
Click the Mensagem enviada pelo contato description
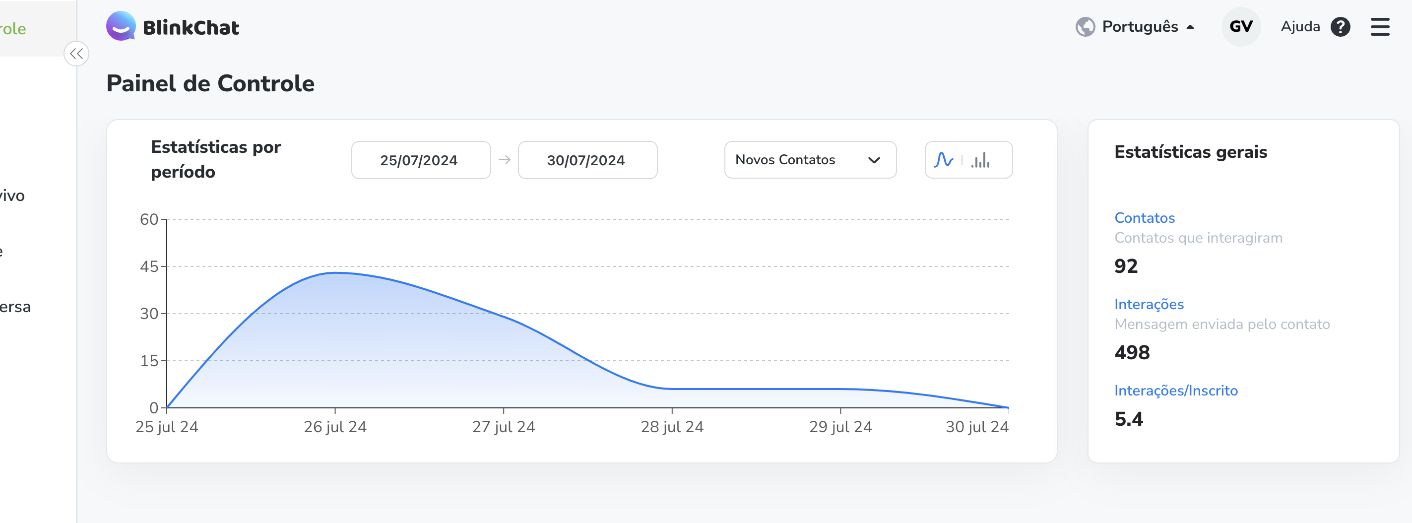[1221, 324]
